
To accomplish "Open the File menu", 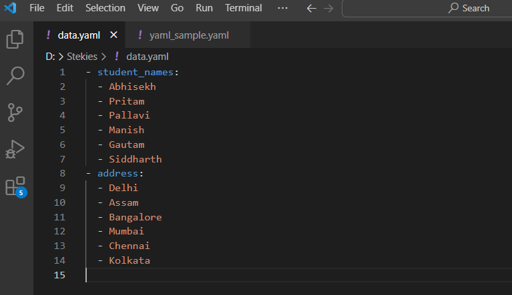I will [x=37, y=8].
